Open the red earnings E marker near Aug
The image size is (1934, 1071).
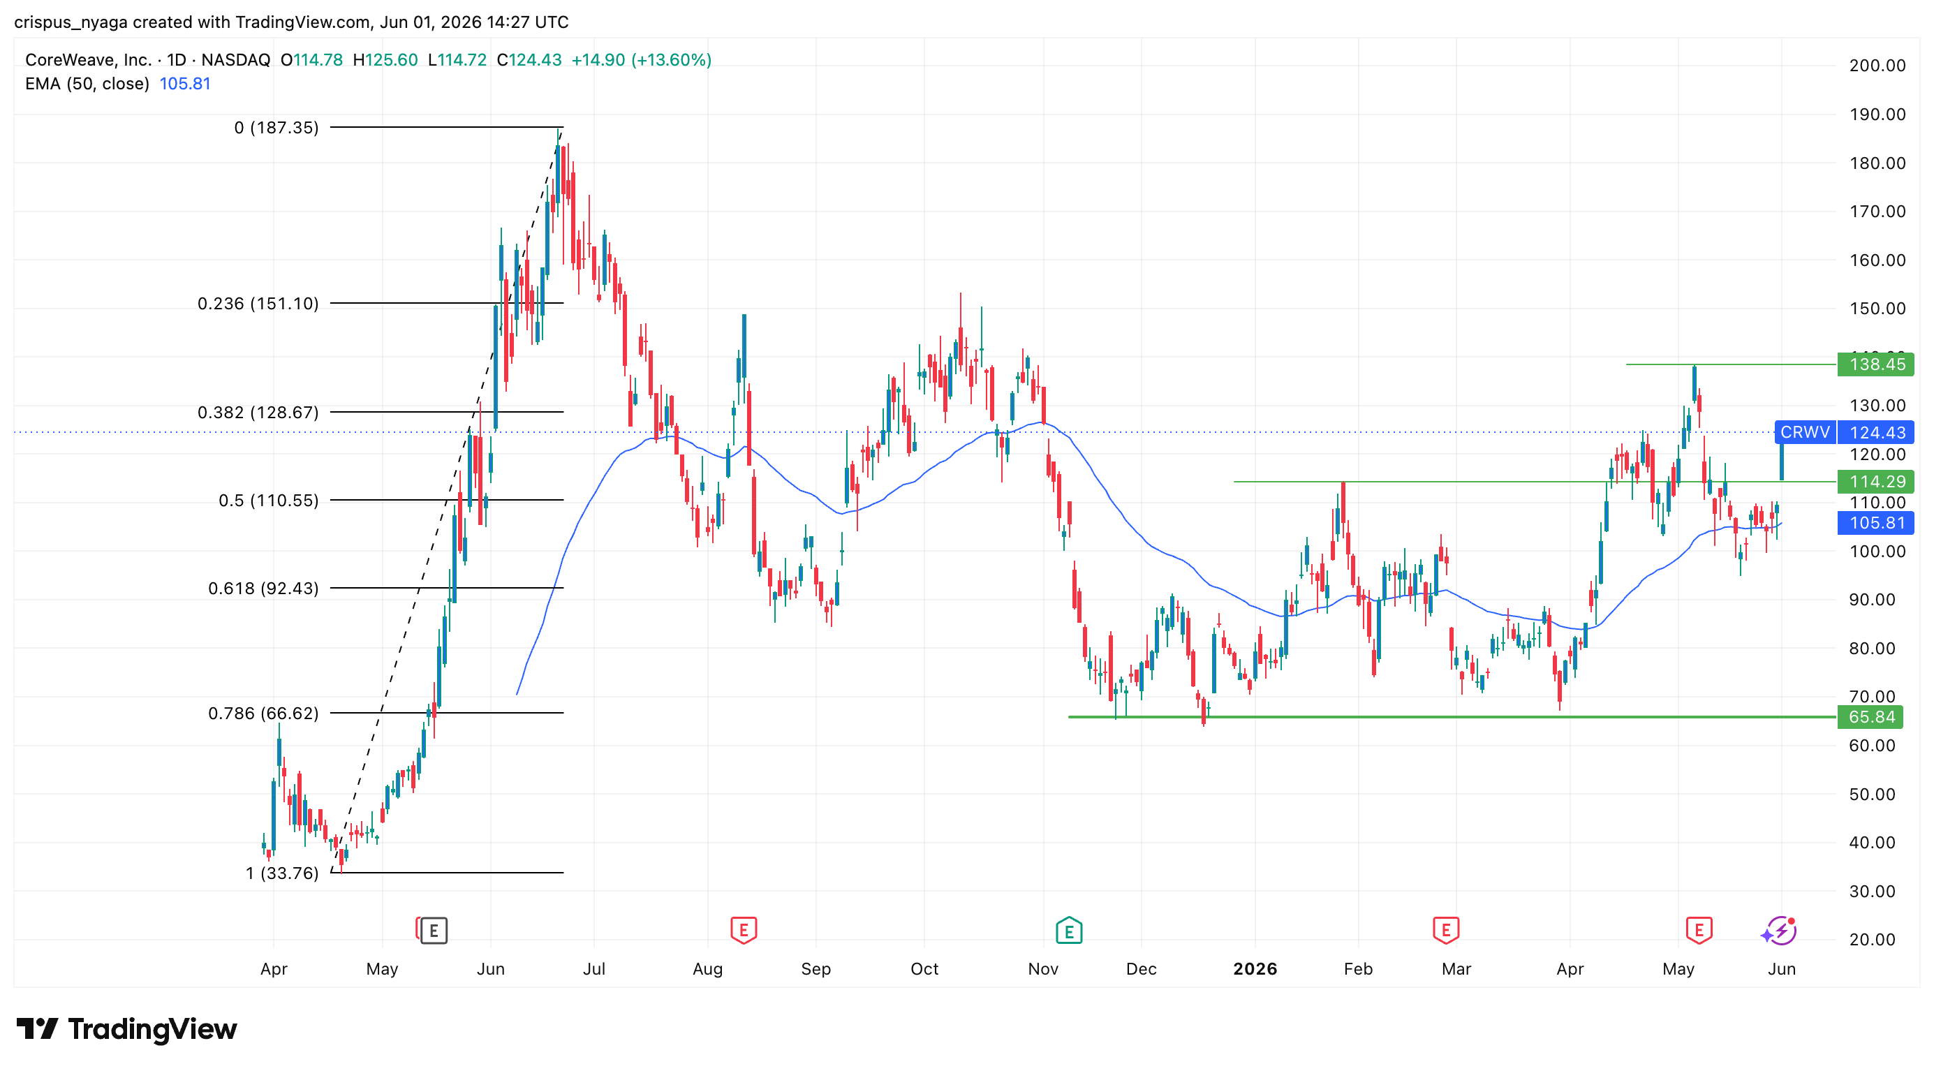pyautogui.click(x=744, y=931)
